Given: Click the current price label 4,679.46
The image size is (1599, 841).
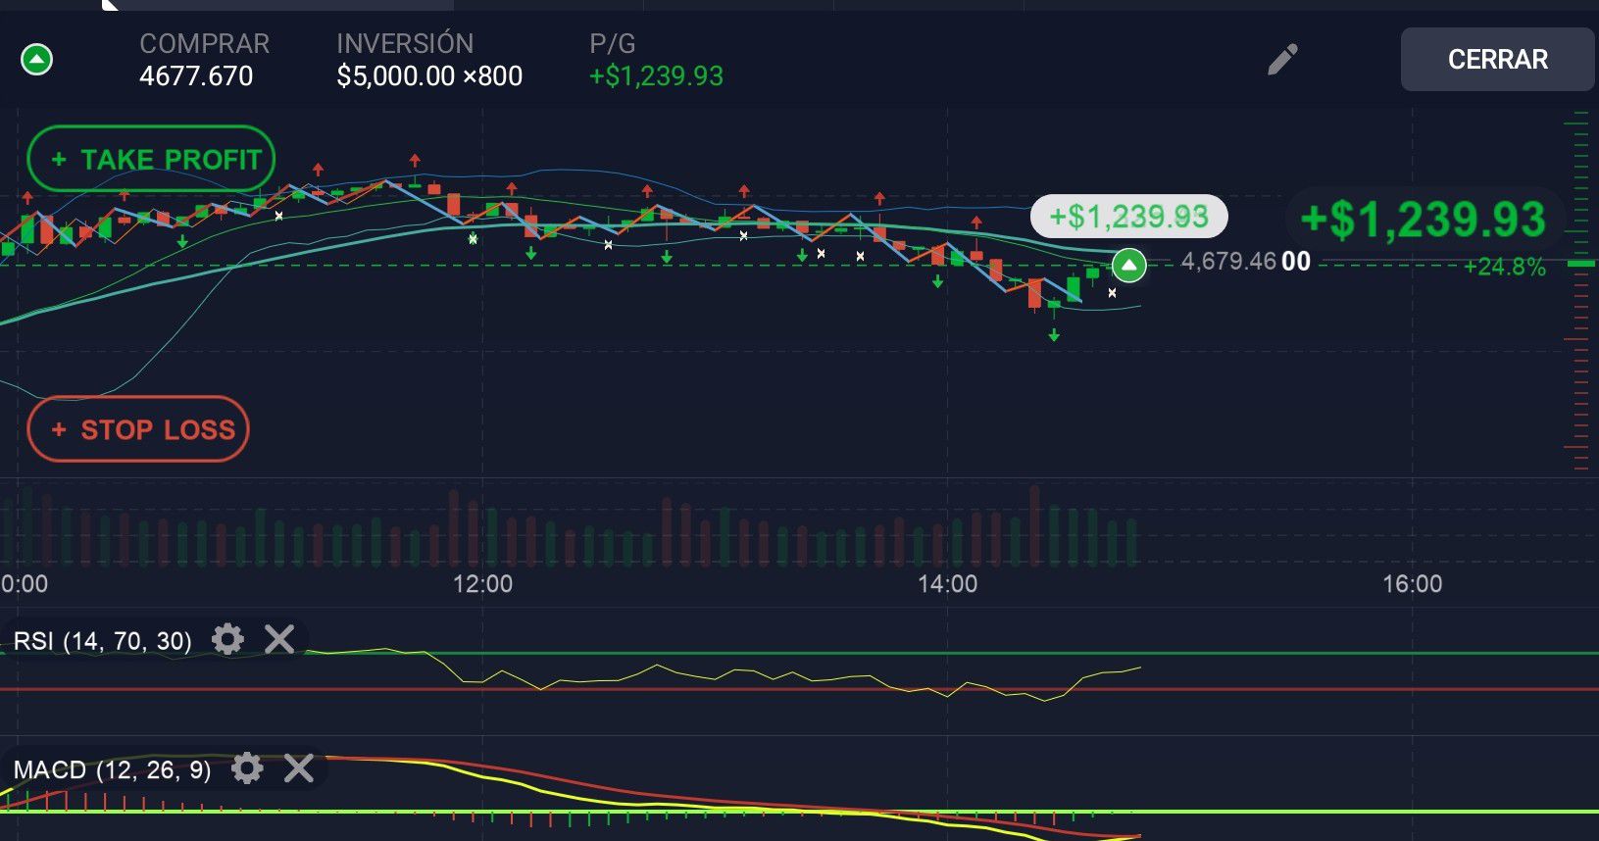Looking at the screenshot, I should coord(1244,262).
